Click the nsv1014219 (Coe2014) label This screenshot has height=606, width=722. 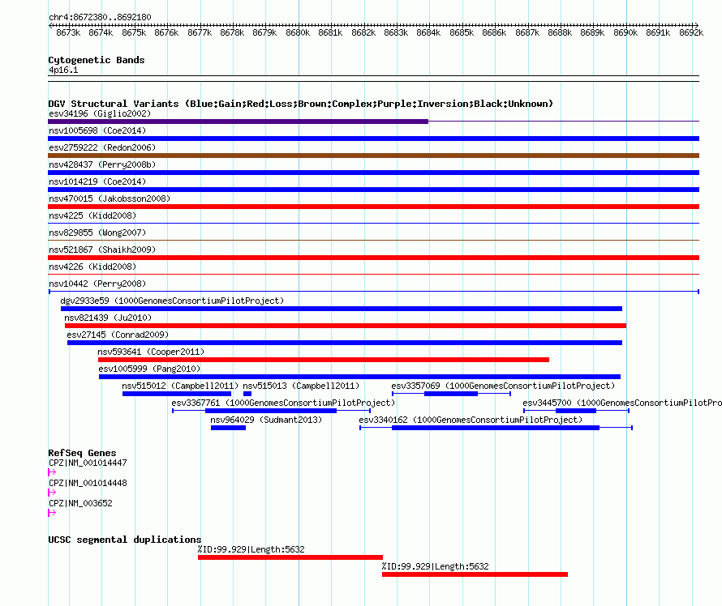tap(97, 181)
